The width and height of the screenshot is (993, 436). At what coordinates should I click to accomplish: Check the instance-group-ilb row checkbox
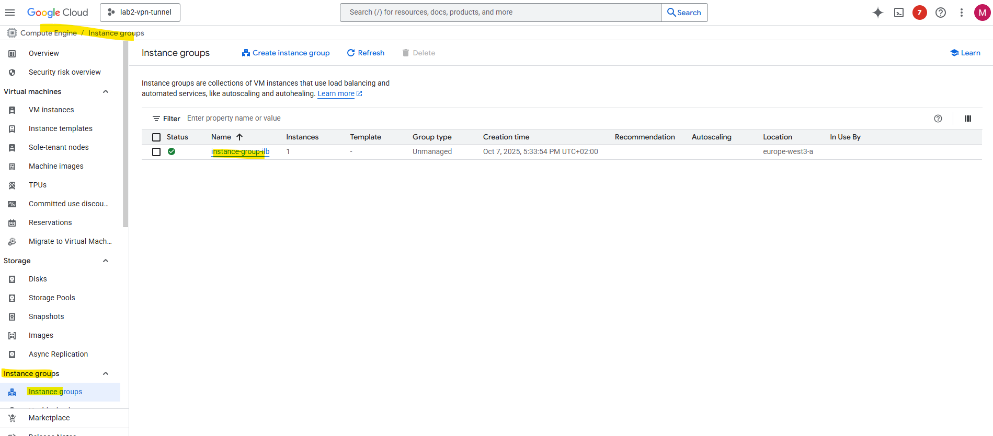[156, 152]
